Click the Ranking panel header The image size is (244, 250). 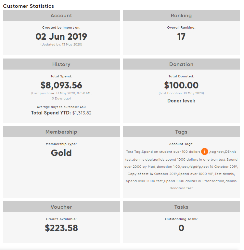[181, 16]
